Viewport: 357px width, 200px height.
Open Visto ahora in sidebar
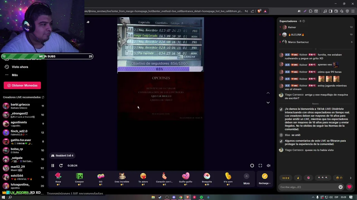pos(17,67)
